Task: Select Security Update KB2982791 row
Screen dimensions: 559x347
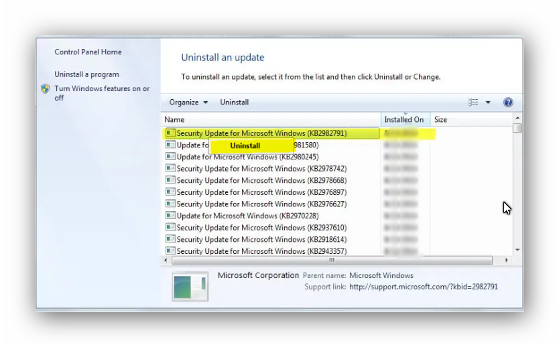Action: 271,133
